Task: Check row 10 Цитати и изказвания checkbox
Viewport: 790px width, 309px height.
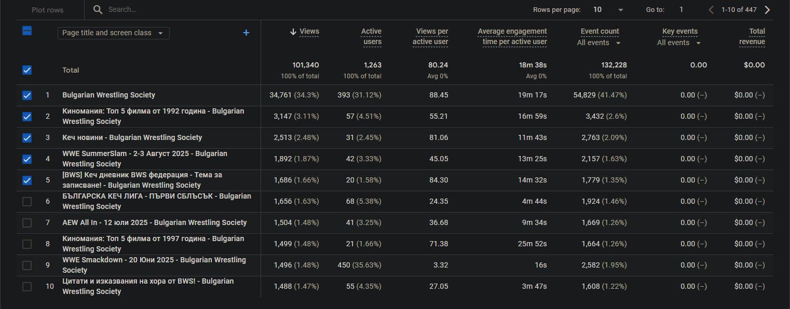Action: click(x=27, y=287)
